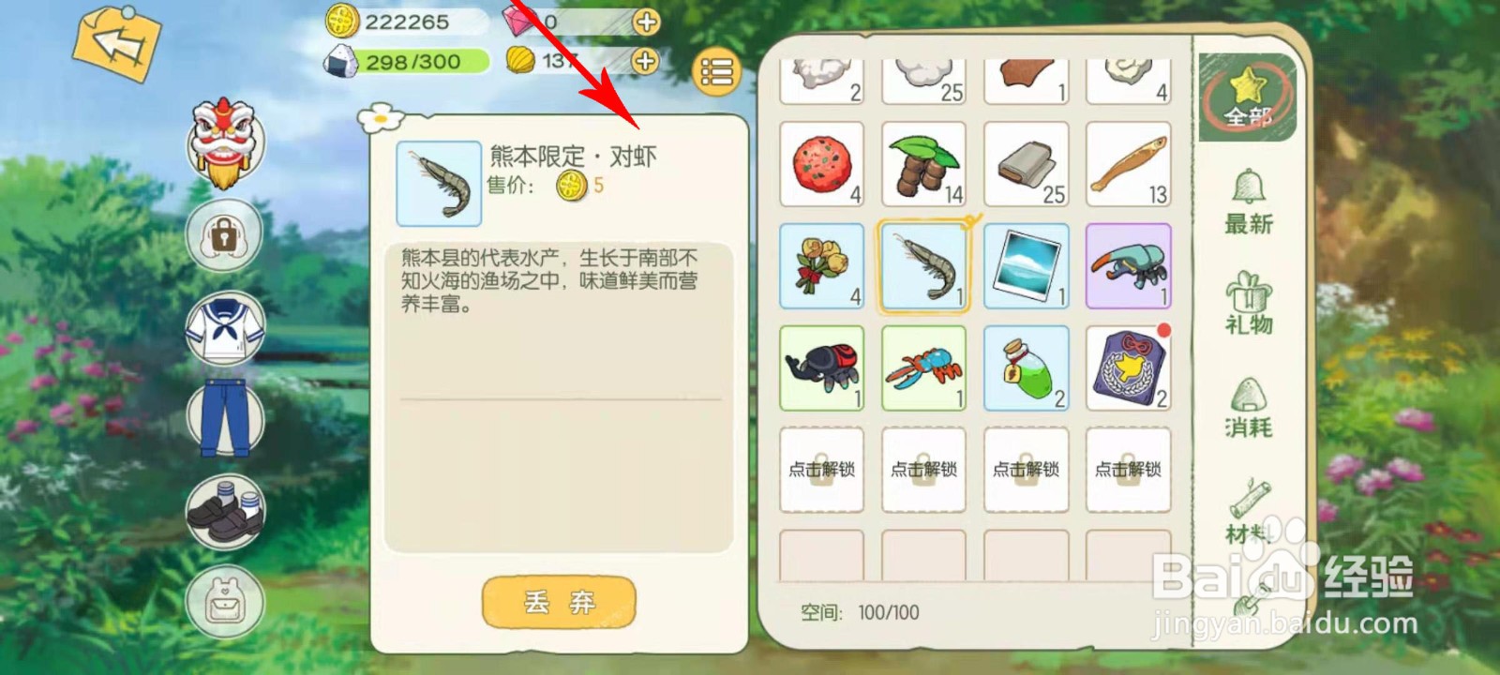This screenshot has width=1500, height=675.
Task: Select the lion dance mask equipment slot
Action: tap(225, 141)
